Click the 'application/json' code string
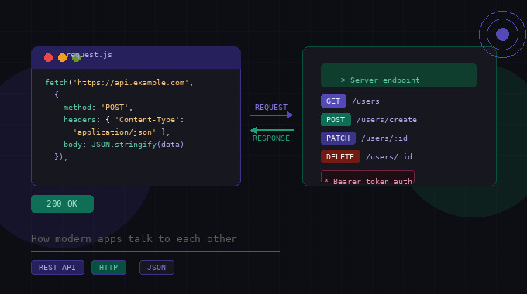The image size is (527, 294). (114, 132)
